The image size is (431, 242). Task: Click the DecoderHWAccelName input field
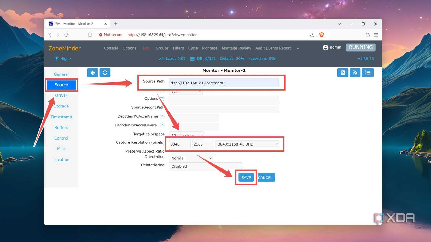[x=194, y=118]
